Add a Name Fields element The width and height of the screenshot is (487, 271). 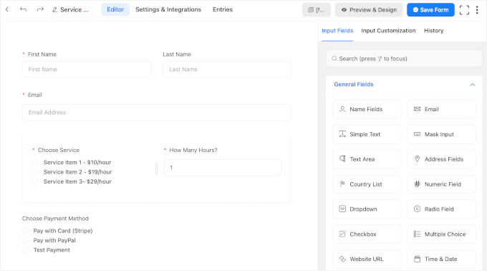tap(367, 109)
